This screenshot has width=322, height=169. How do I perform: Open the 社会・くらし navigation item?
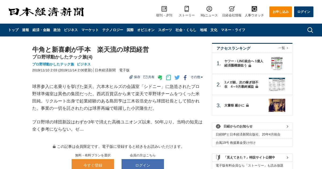(186, 30)
